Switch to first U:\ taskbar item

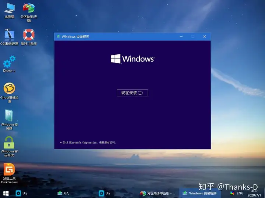coord(21,193)
